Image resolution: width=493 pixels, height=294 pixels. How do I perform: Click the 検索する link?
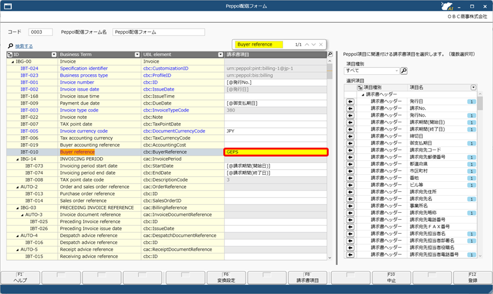24,46
